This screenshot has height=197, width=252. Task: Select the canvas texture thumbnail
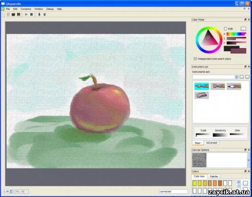pyautogui.click(x=199, y=160)
